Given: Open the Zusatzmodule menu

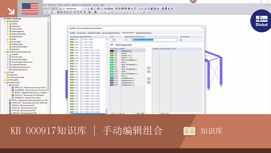Looking at the screenshot, I should pos(86,5).
